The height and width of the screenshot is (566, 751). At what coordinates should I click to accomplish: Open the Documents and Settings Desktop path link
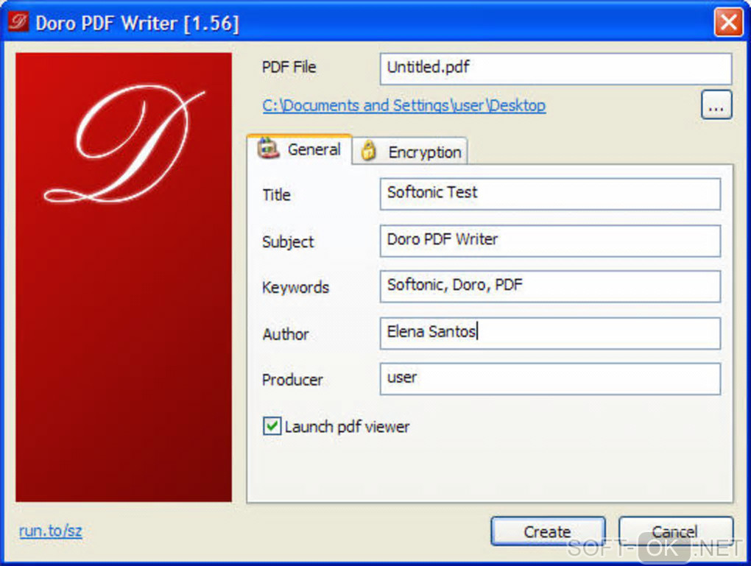(x=403, y=105)
